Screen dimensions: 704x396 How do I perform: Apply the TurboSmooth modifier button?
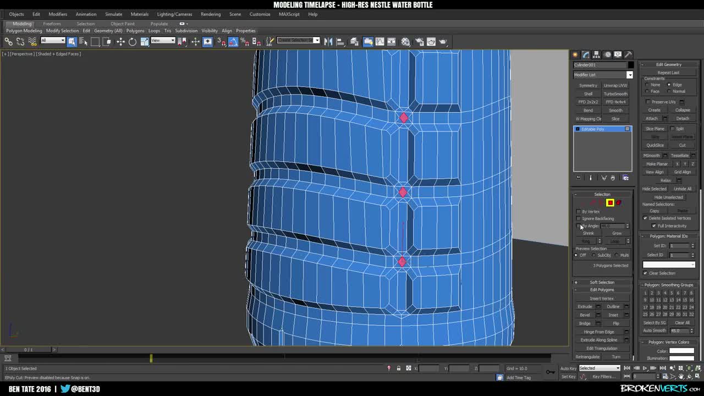pyautogui.click(x=615, y=94)
